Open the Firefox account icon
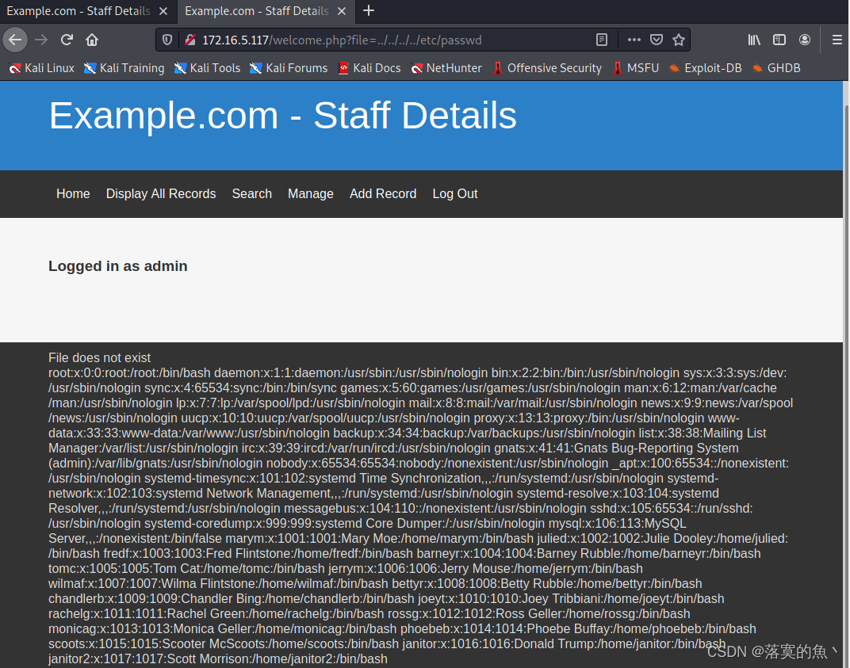This screenshot has width=850, height=668. click(805, 40)
